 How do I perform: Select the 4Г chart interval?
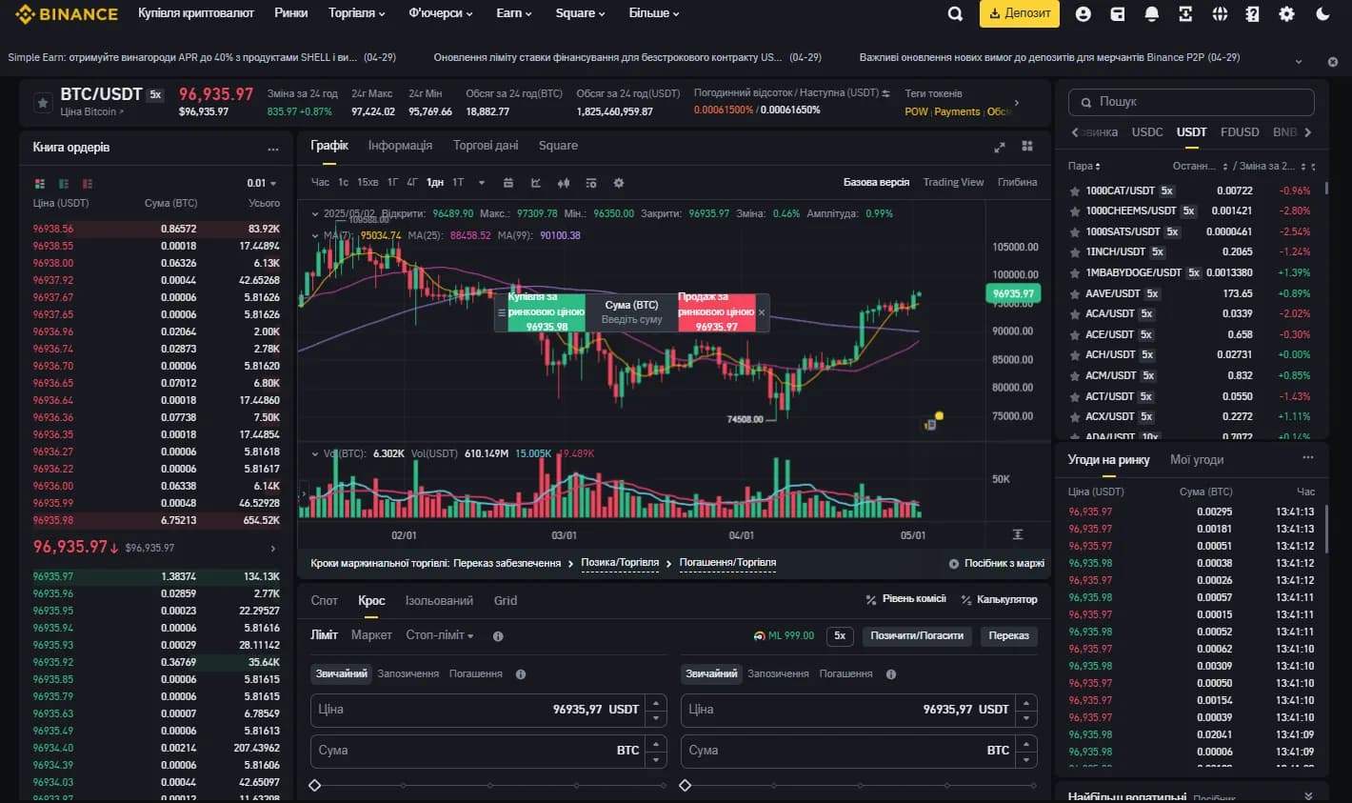tap(412, 182)
